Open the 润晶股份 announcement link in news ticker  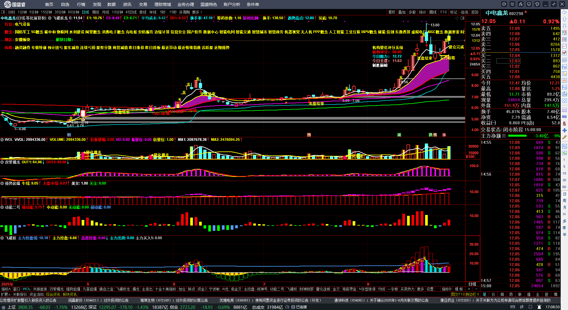[98, 300]
